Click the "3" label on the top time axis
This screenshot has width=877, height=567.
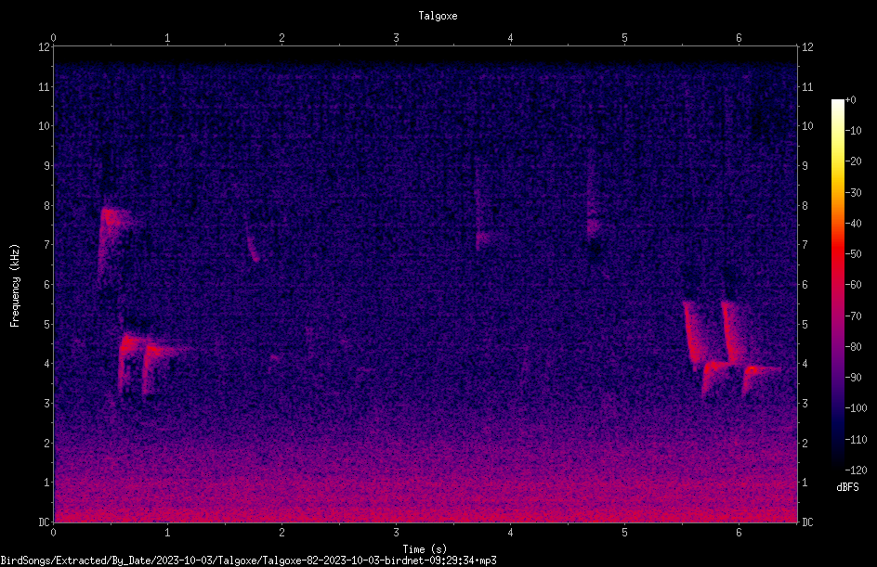click(396, 38)
